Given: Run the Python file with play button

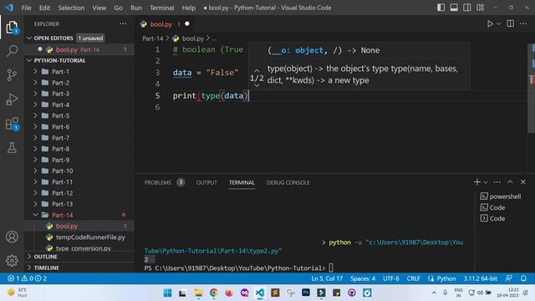Looking at the screenshot, I should pos(490,24).
